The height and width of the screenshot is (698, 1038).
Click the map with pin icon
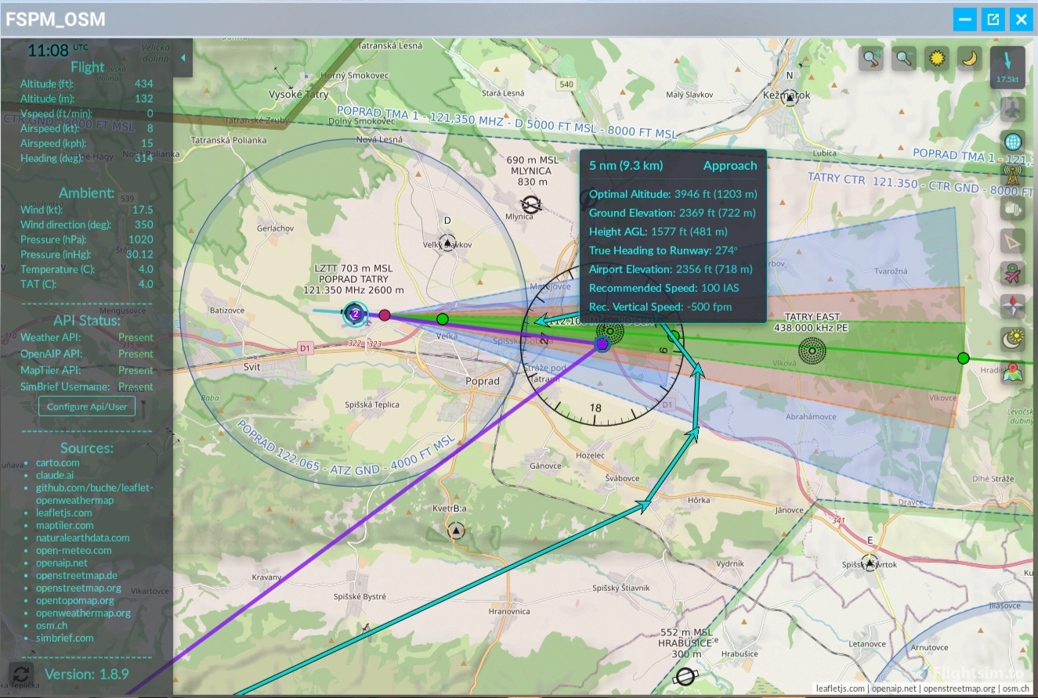pyautogui.click(x=1011, y=373)
